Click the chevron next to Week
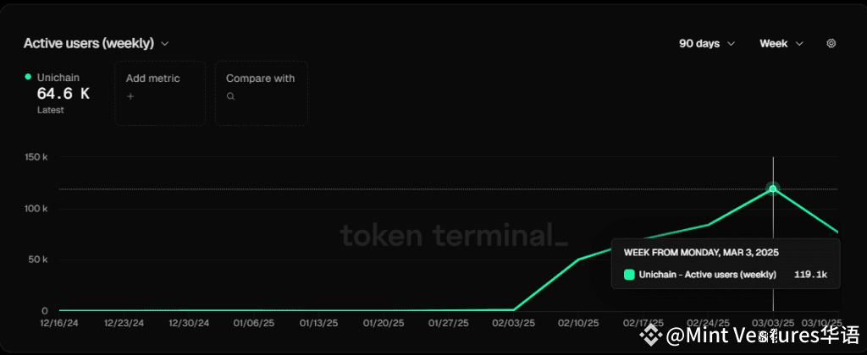 (x=798, y=44)
